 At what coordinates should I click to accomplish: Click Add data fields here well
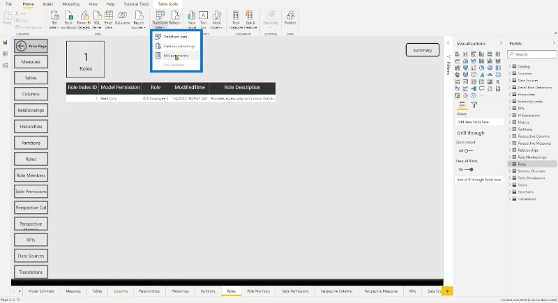[479, 122]
